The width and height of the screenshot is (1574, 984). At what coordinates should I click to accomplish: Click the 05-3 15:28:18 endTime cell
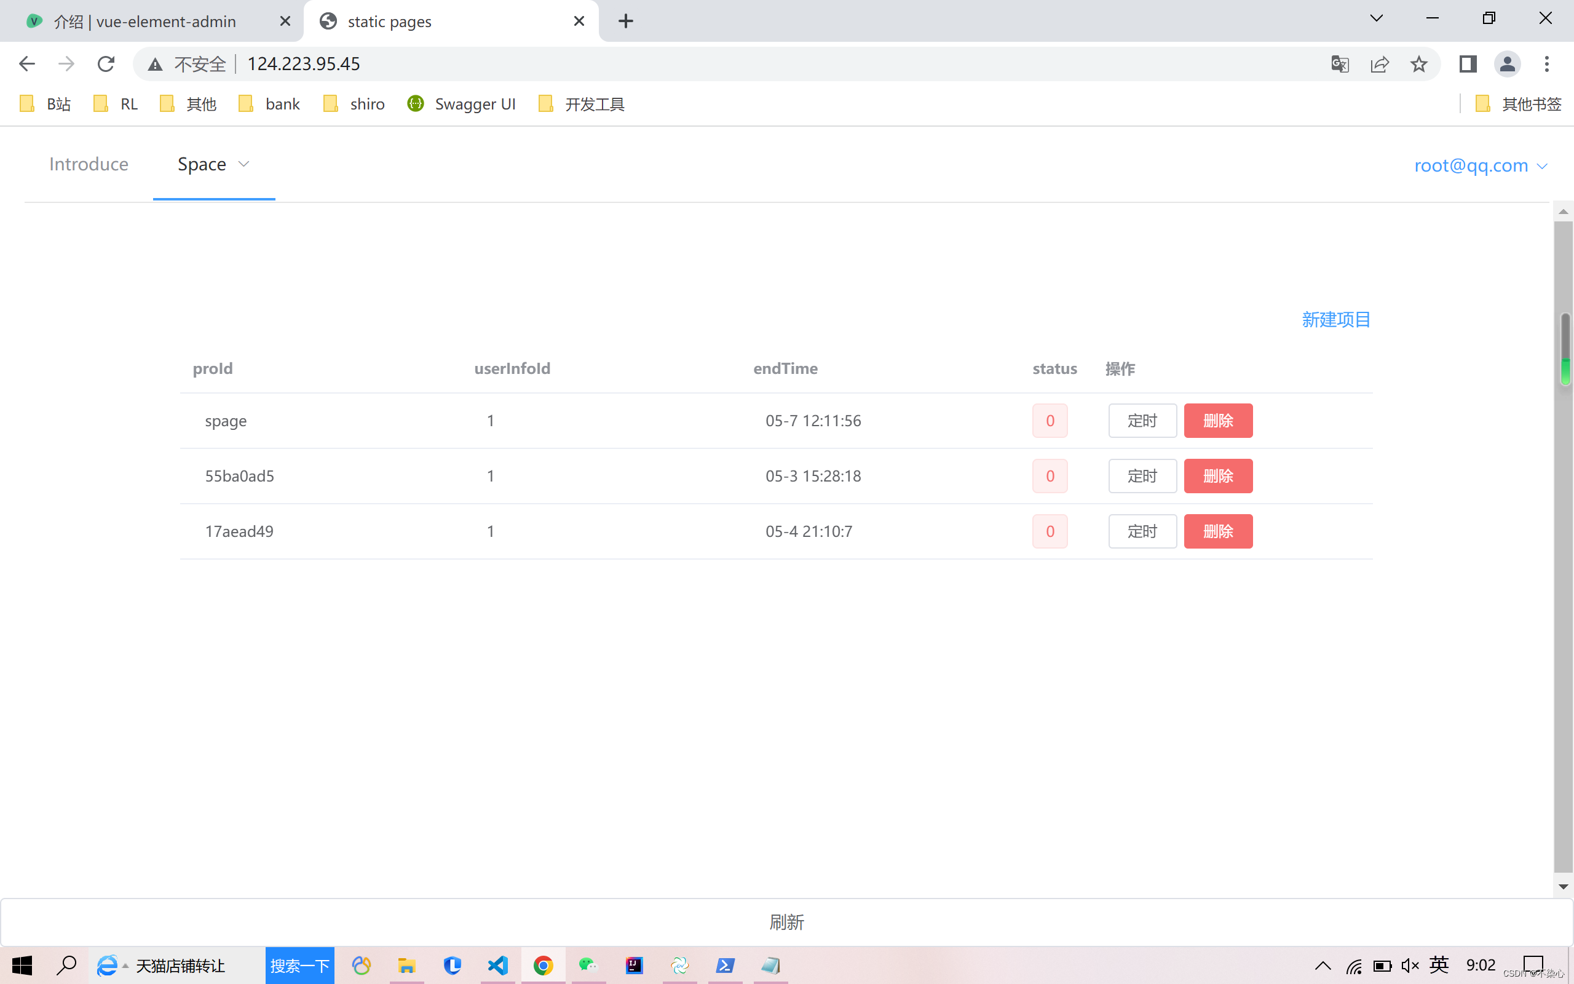point(813,476)
